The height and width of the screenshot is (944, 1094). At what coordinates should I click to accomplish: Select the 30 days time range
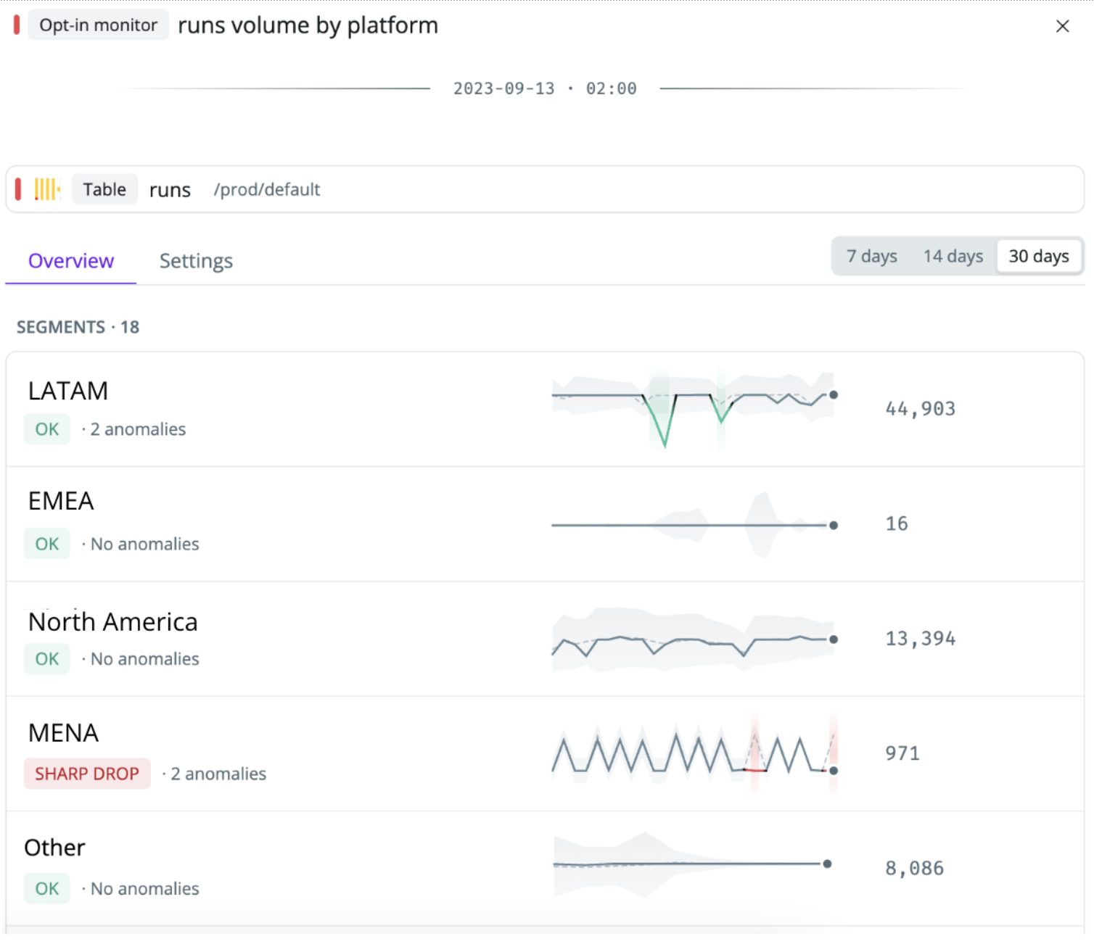tap(1039, 256)
